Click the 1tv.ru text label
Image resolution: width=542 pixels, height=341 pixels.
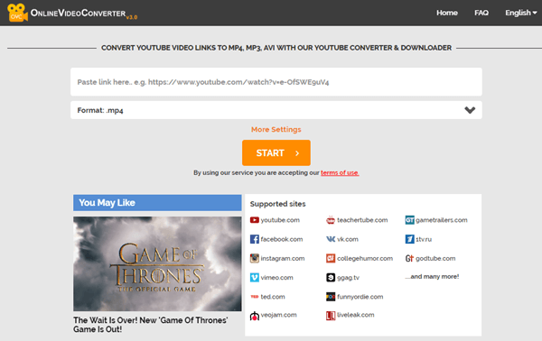tap(424, 239)
